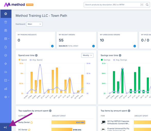Click the 10 unreceived orders count
The width and height of the screenshot is (151, 131).
(102, 40)
